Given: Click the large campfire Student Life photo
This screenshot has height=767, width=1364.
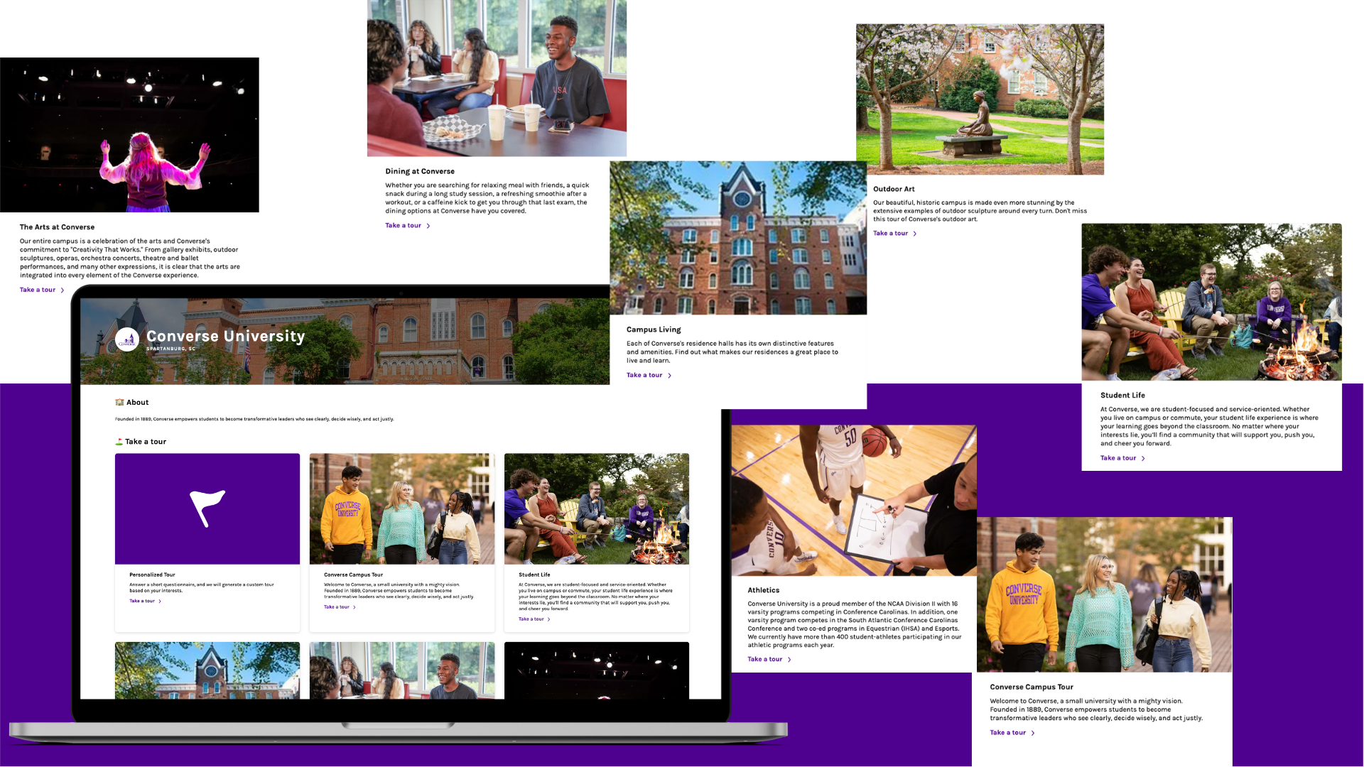Looking at the screenshot, I should pyautogui.click(x=1211, y=303).
